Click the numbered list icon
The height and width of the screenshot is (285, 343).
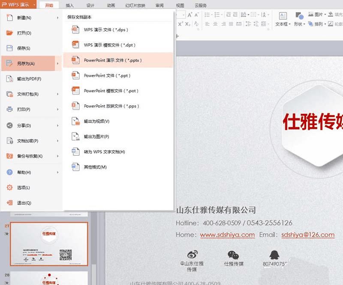tap(217, 15)
